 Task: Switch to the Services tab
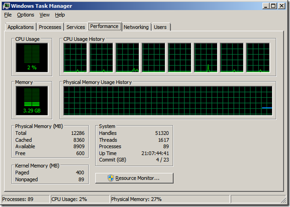coord(76,27)
